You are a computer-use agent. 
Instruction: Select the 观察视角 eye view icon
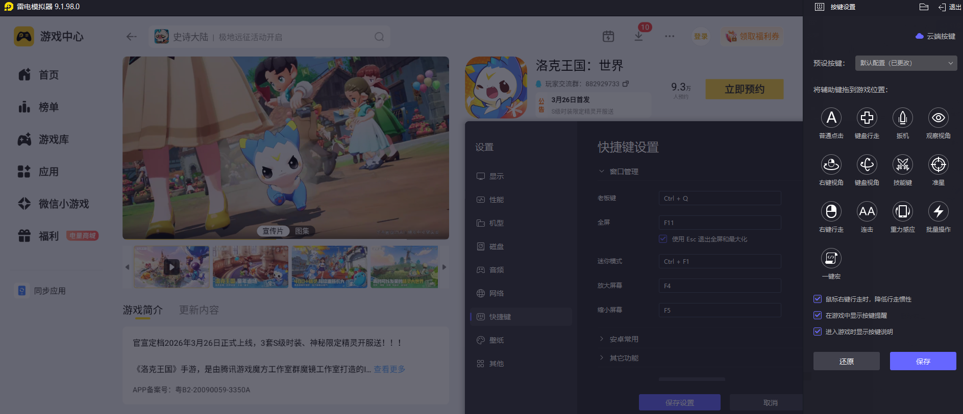pyautogui.click(x=938, y=118)
